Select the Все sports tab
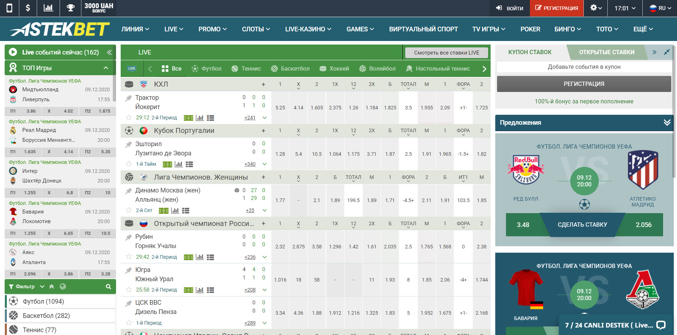677x335 pixels. [172, 69]
